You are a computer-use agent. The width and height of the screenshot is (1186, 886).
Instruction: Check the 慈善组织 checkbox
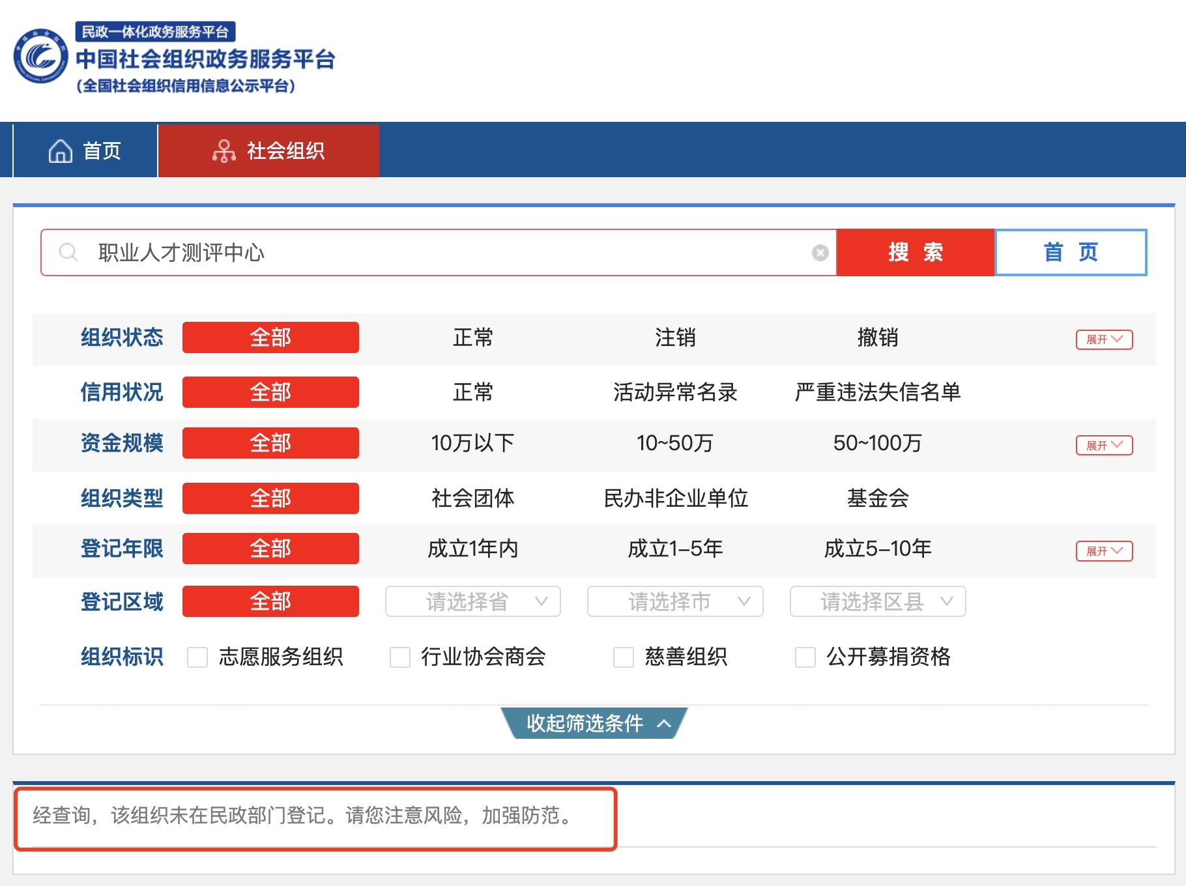(x=623, y=657)
